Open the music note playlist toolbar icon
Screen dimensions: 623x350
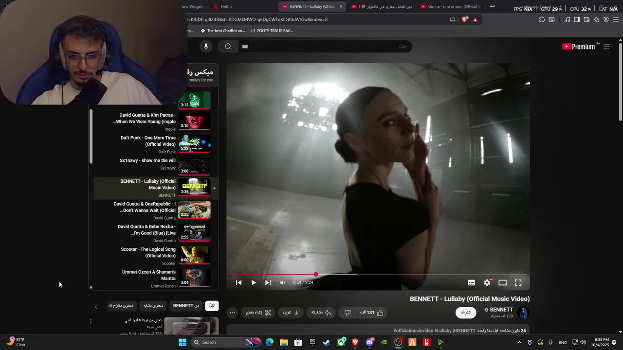567,19
